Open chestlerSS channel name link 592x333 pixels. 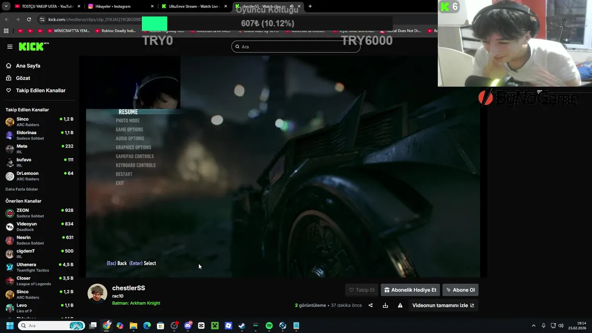[129, 288]
